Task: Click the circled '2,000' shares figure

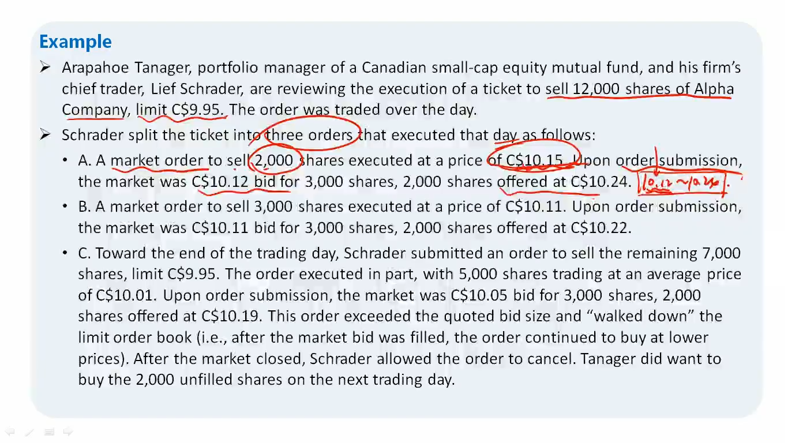Action: 273,160
